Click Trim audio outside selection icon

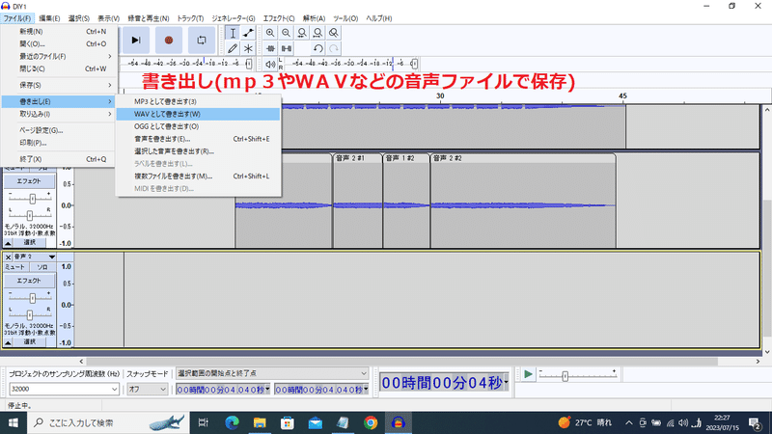[270, 48]
